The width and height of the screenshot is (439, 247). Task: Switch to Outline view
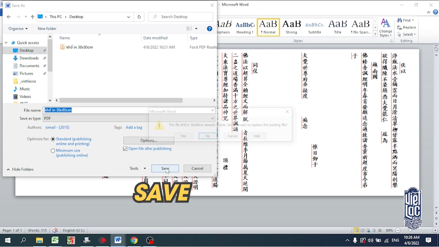[x=374, y=230]
